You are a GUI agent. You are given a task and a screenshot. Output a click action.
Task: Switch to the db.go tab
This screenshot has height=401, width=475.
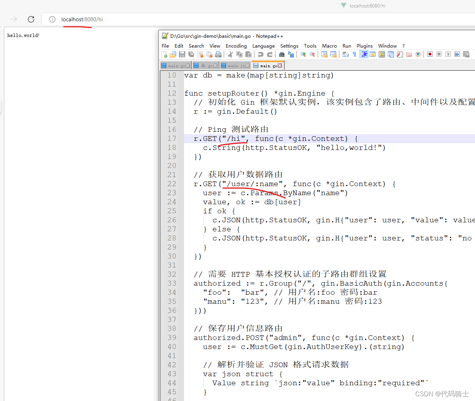[205, 65]
